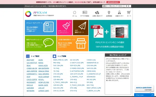Open the all certifications (すべての認証) icon
Image resolution: width=156 pixels, height=97 pixels.
coord(85,12)
